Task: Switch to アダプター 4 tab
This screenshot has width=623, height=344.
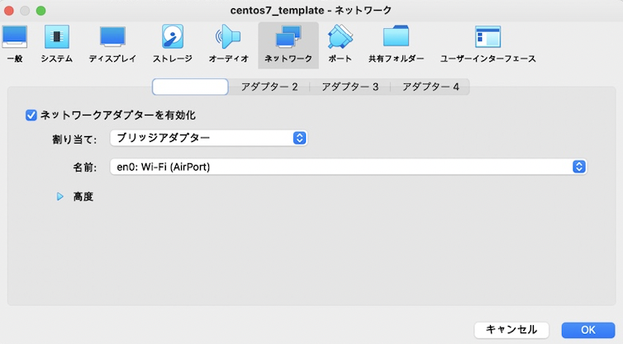Action: (x=430, y=87)
